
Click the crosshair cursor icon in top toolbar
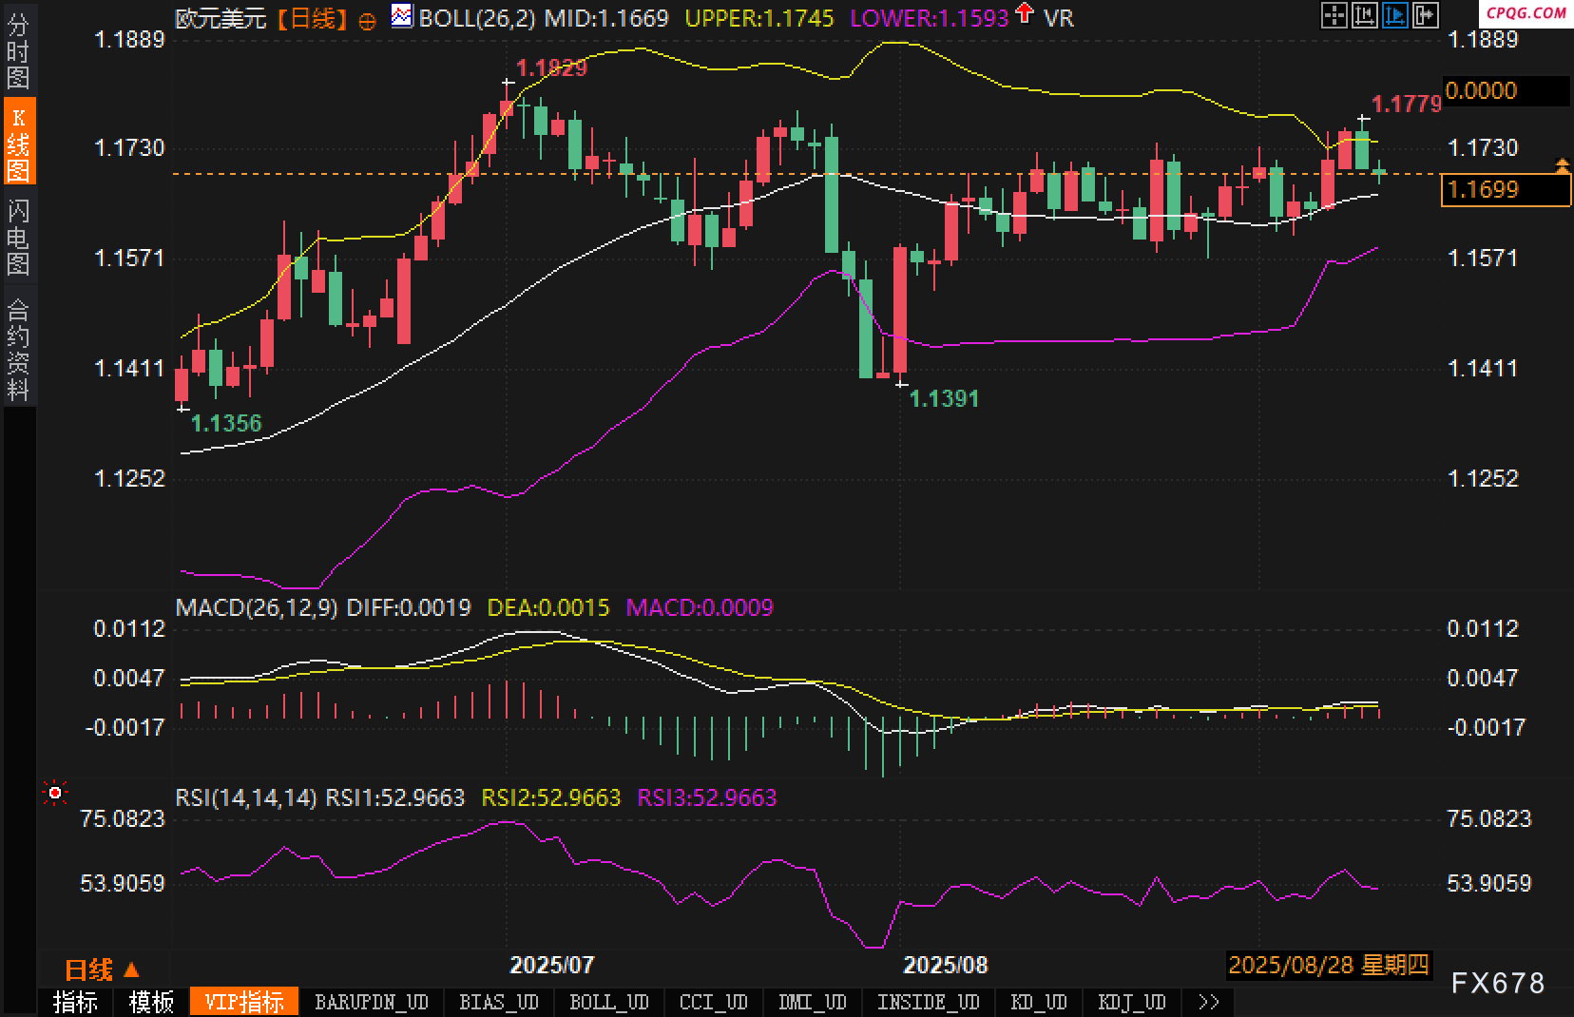[1334, 15]
